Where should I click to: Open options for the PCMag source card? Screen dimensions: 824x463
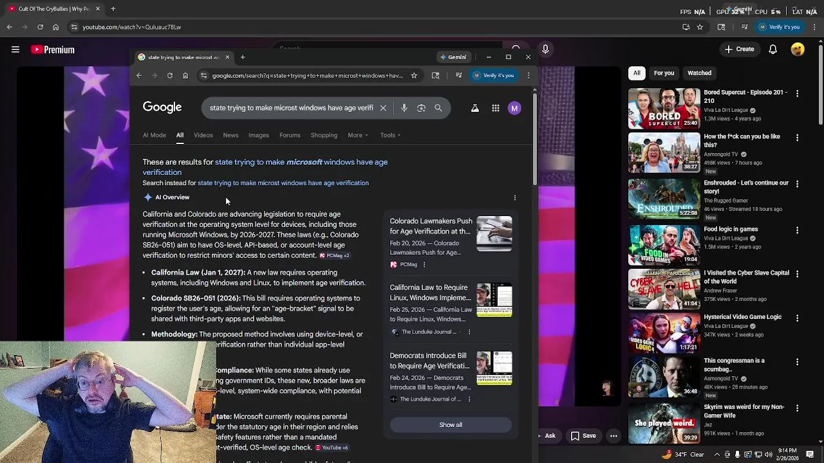(424, 265)
